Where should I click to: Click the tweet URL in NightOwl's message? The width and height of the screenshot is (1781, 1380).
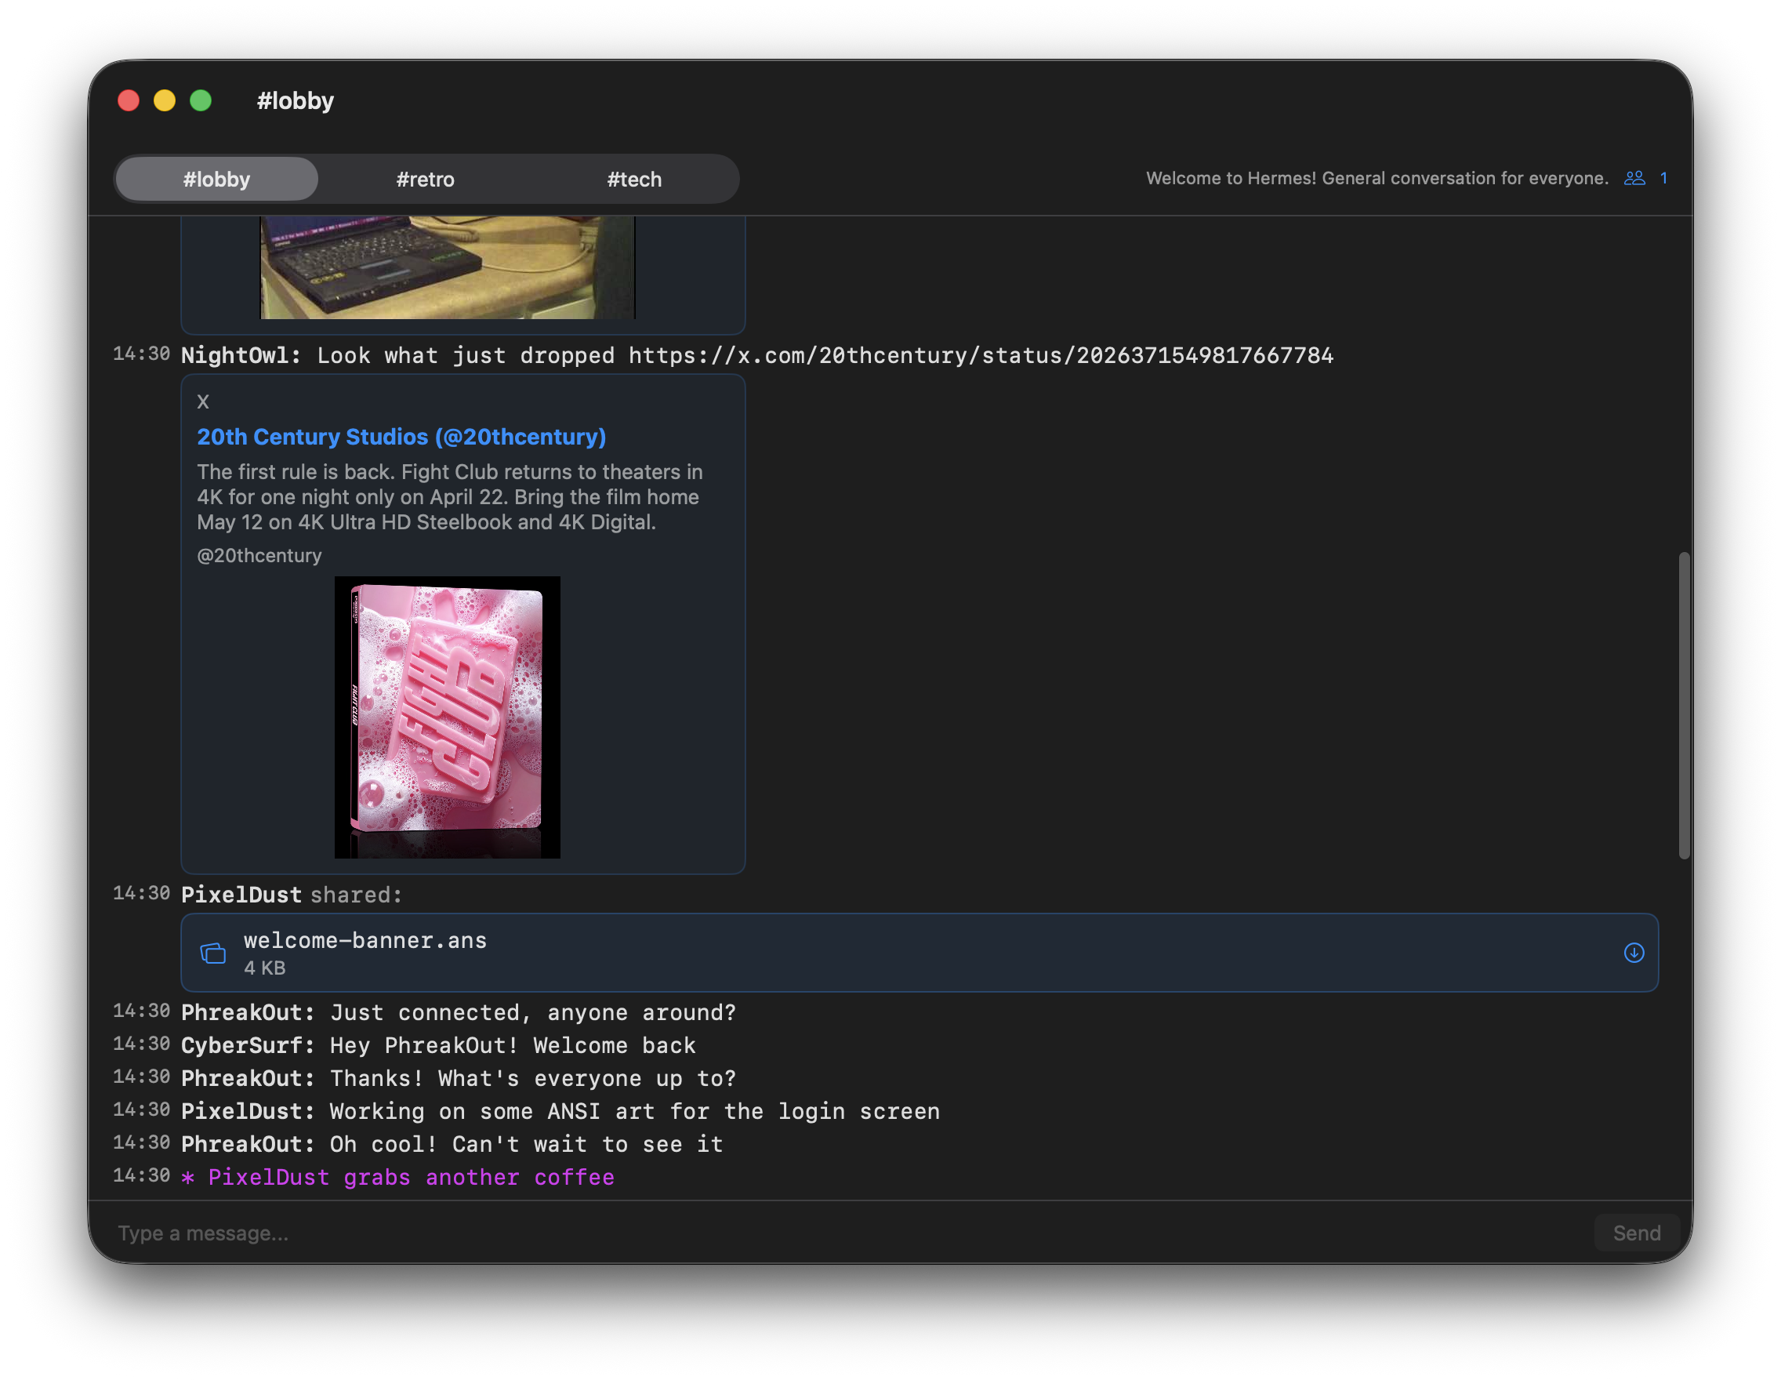978,354
